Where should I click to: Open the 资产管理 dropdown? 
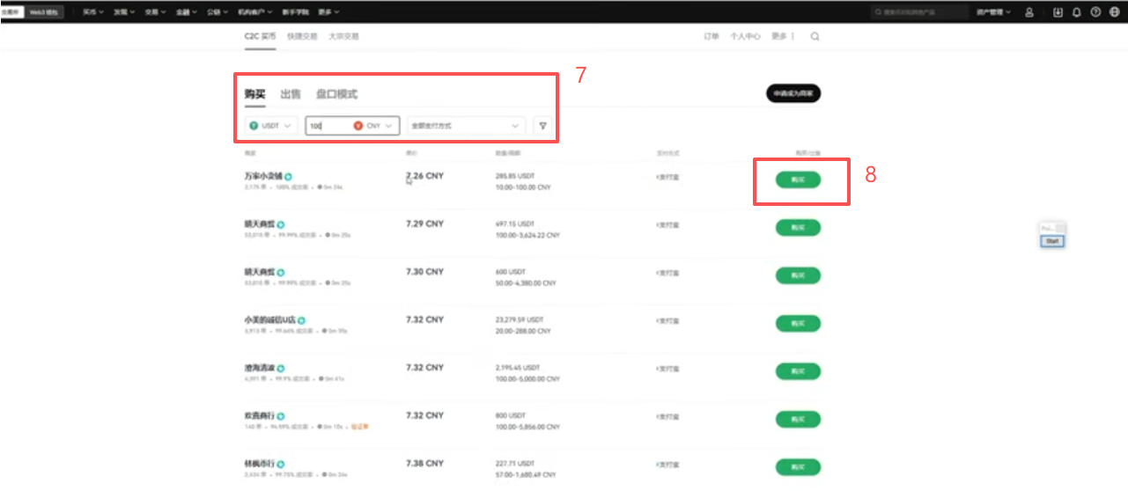click(x=993, y=12)
